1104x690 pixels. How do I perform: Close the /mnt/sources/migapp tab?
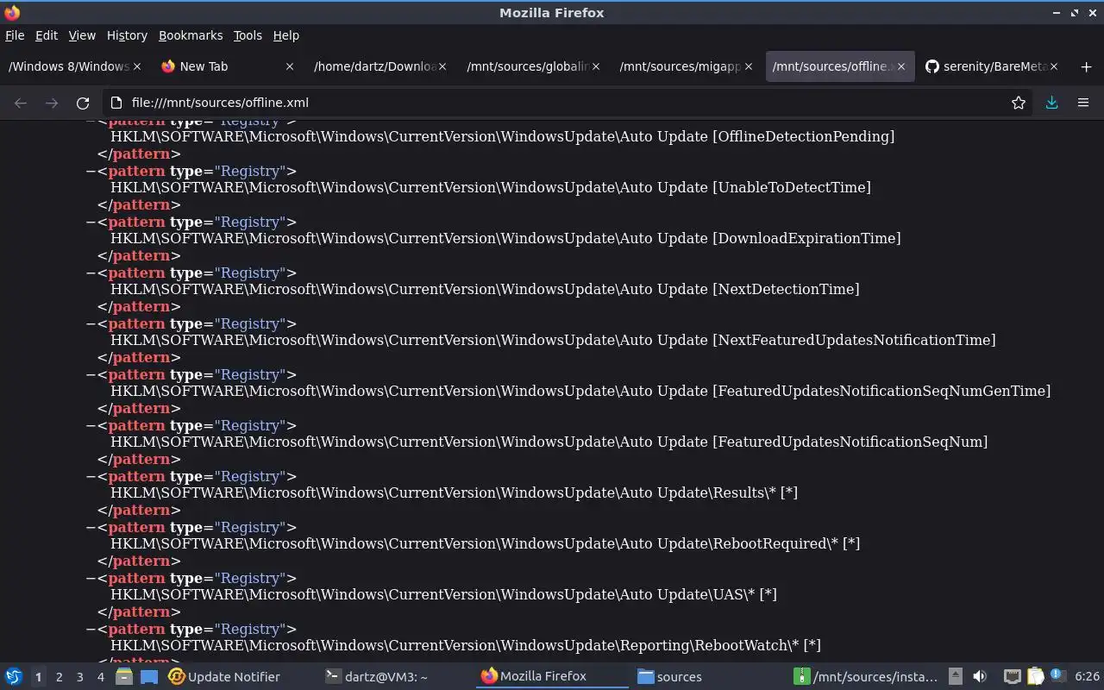[748, 66]
